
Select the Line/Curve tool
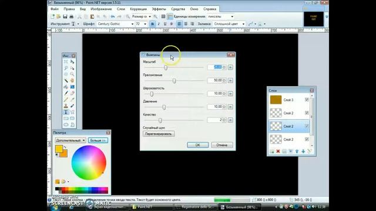tap(72, 112)
